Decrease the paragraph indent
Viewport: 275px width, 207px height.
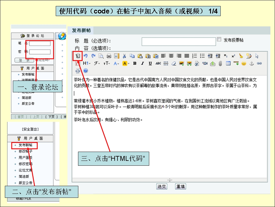click(218, 56)
